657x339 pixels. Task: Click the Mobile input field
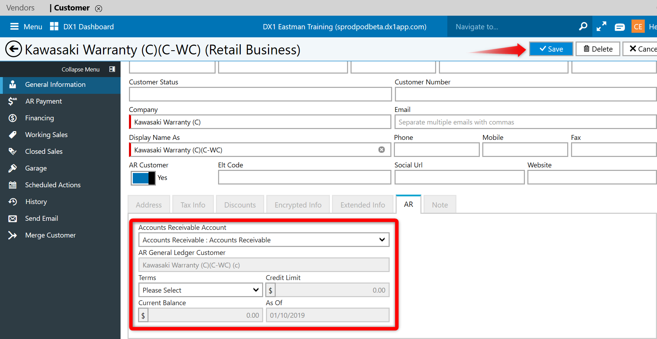coord(525,150)
